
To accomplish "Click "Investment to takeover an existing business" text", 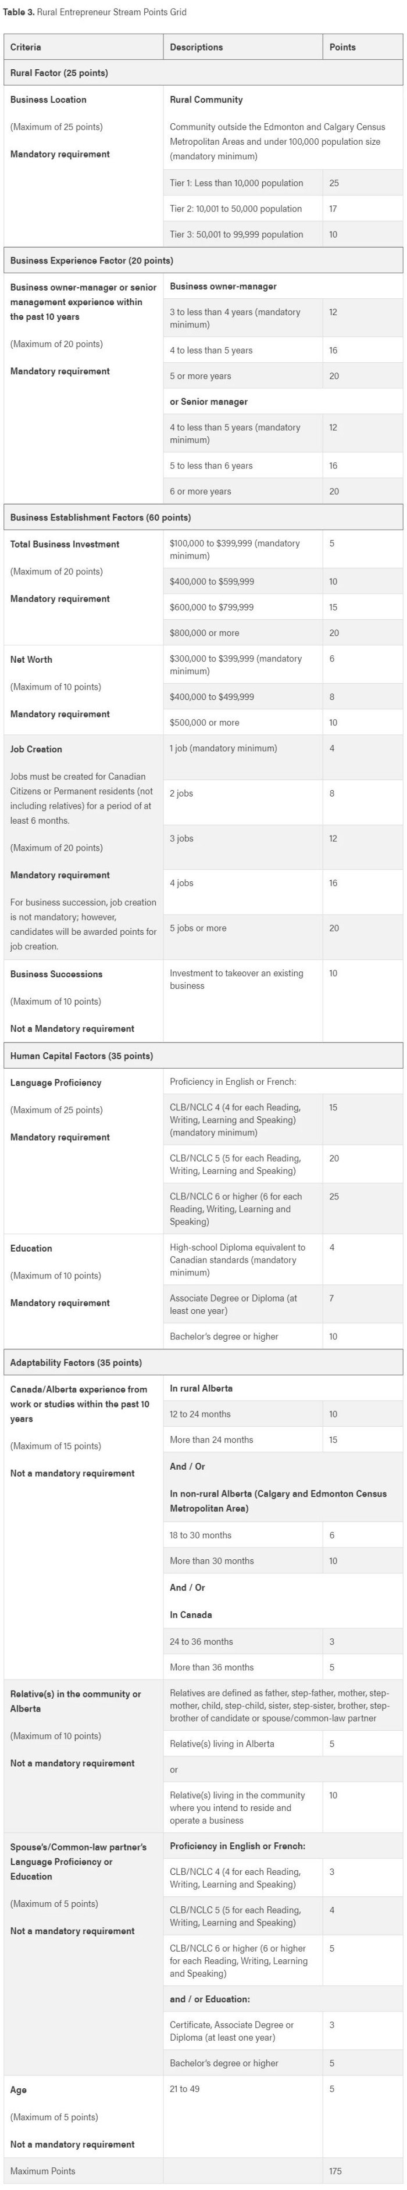I will coord(235,980).
